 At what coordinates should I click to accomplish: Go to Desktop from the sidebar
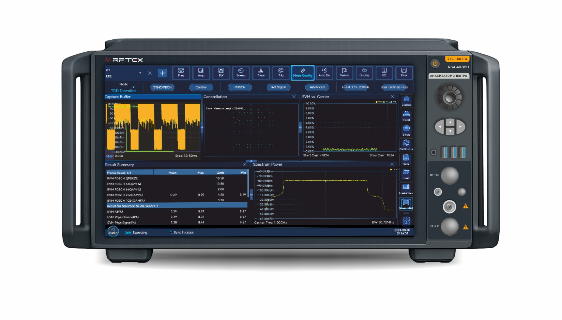(x=406, y=101)
